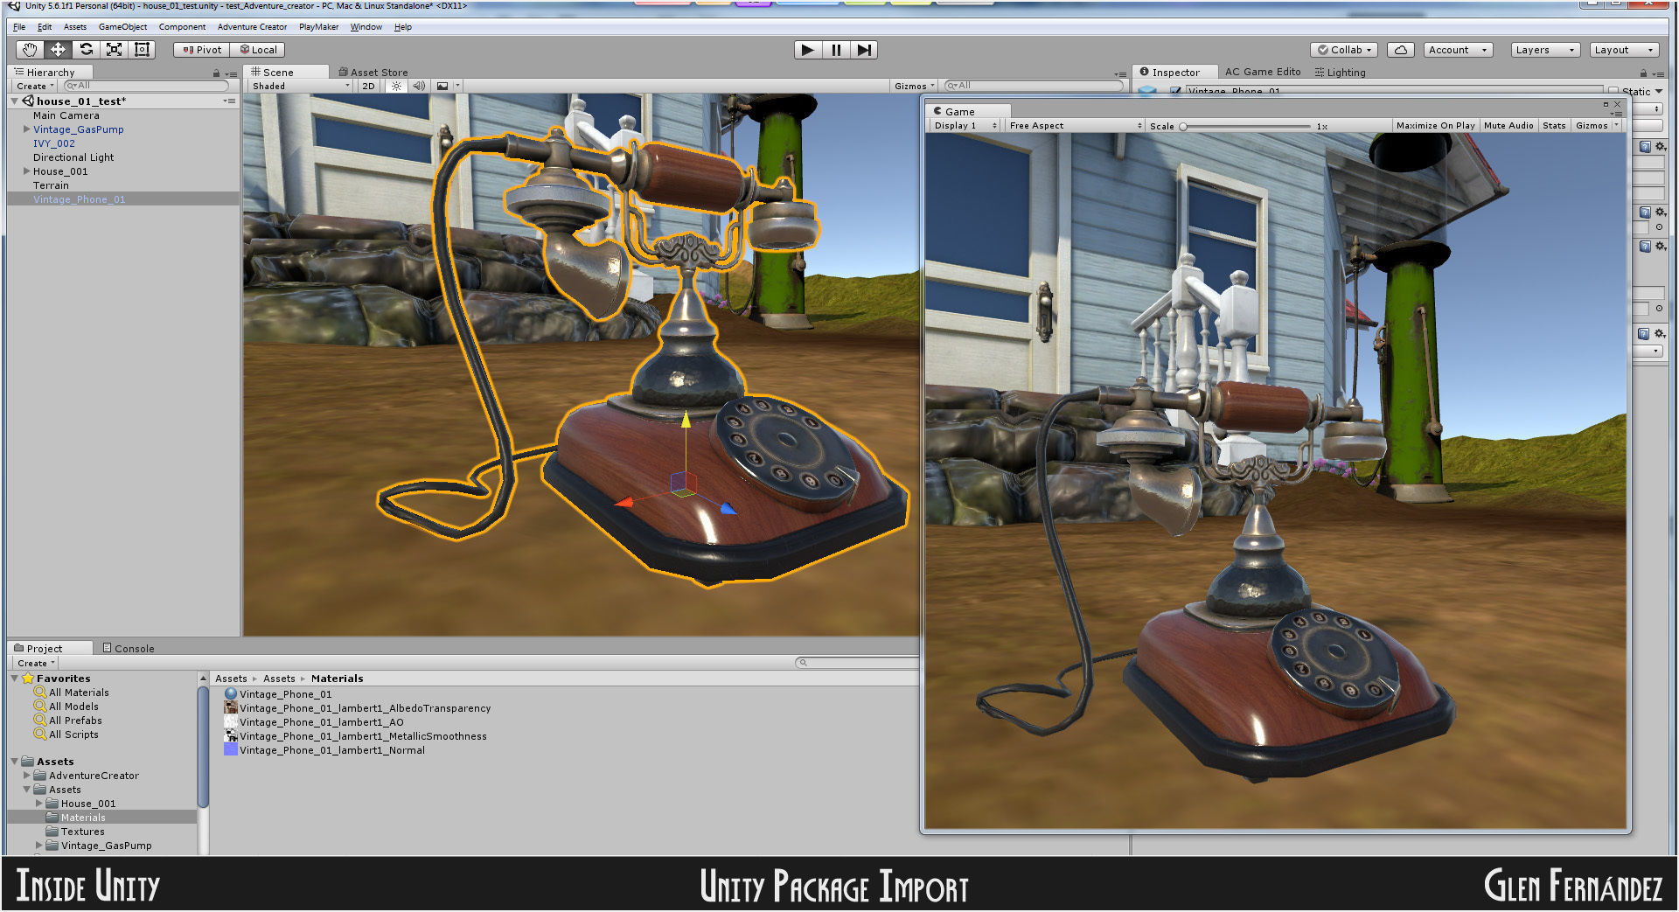The image size is (1679, 912).
Task: Click Materials in the Project breadcrumb
Action: (x=337, y=679)
